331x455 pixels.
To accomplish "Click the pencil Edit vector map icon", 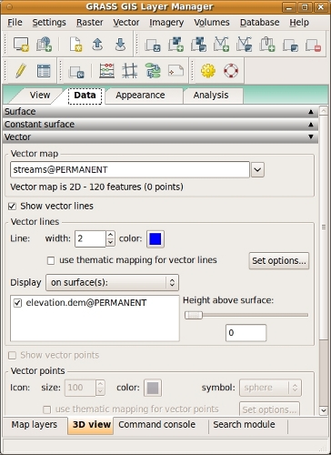I will (x=20, y=71).
